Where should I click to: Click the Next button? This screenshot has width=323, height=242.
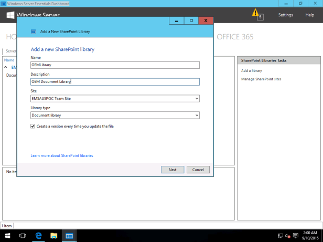(172, 170)
